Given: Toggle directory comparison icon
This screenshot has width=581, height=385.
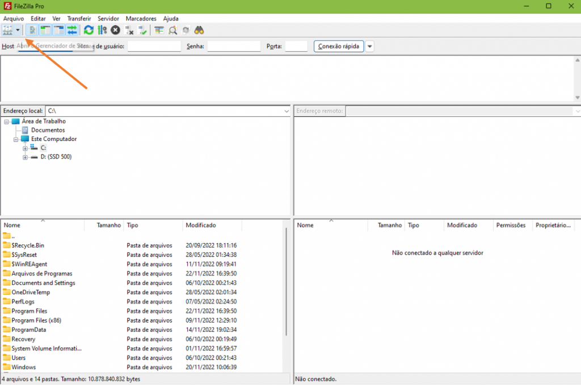Looking at the screenshot, I should coord(172,30).
